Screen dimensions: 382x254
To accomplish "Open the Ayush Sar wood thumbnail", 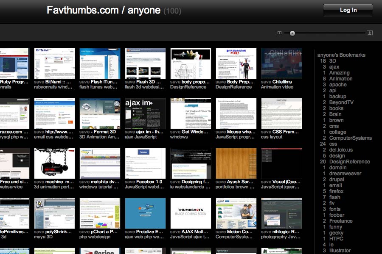I will [x=236, y=163].
